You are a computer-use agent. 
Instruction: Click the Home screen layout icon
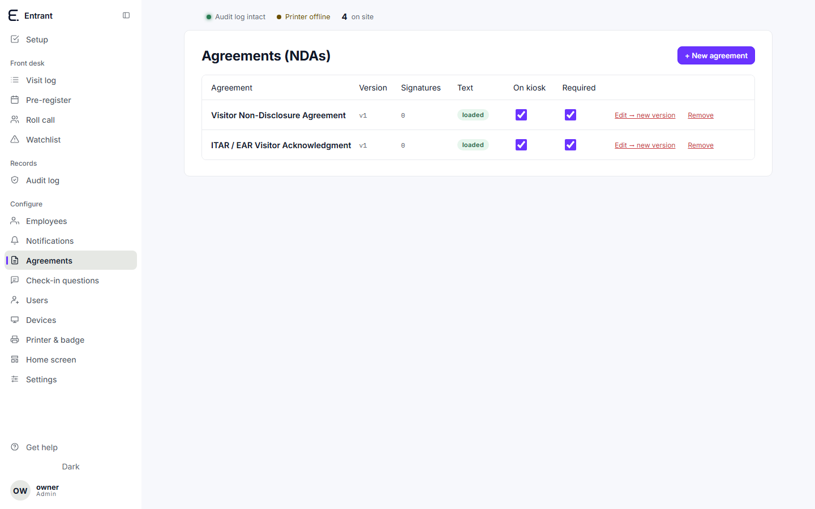point(15,359)
